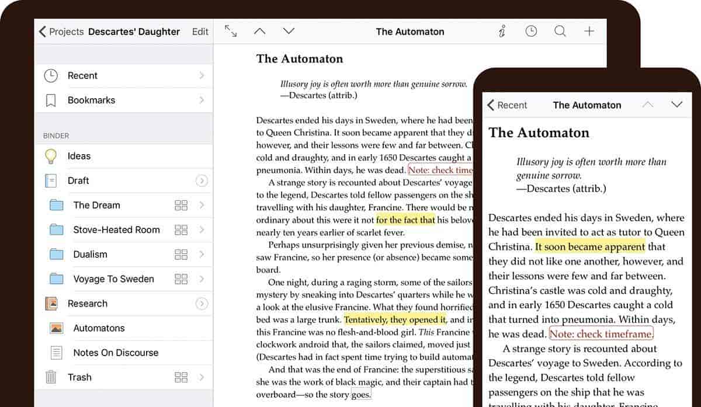Open corkboard grid for The Dream
Viewport: 701px width, 407px height.
[181, 206]
